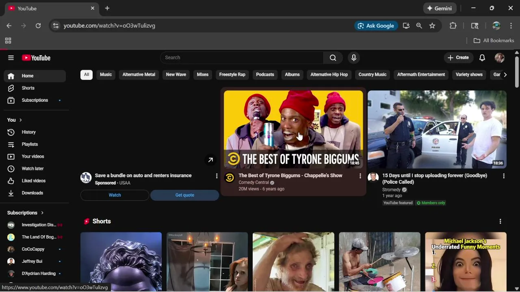520x292 pixels.
Task: Select the Alternative Hip Hop chip
Action: [329, 75]
